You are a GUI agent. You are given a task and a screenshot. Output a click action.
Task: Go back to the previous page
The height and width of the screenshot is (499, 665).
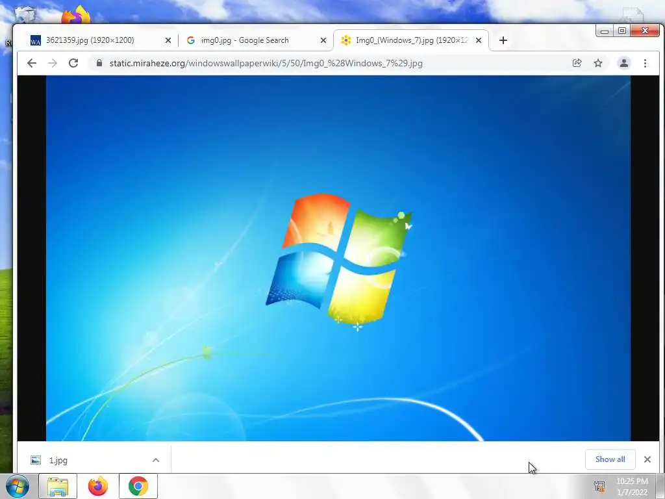pyautogui.click(x=32, y=63)
